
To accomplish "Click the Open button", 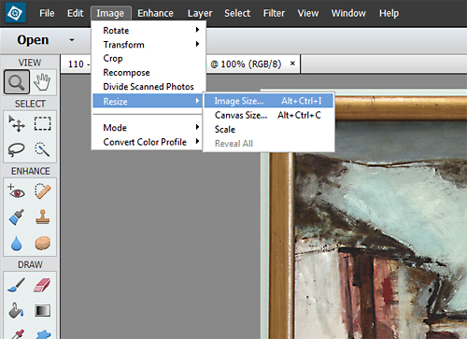I will 33,40.
